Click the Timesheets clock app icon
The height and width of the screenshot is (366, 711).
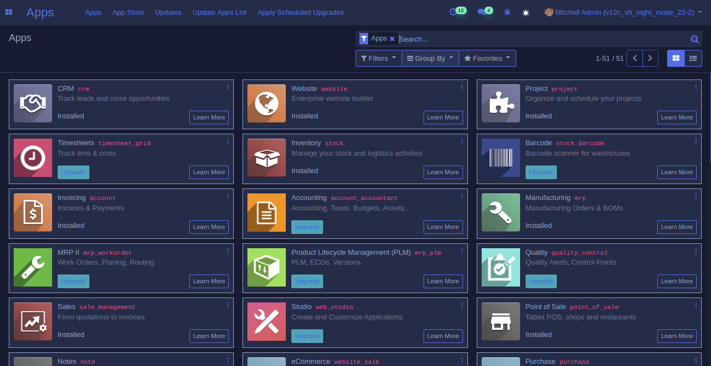point(33,158)
